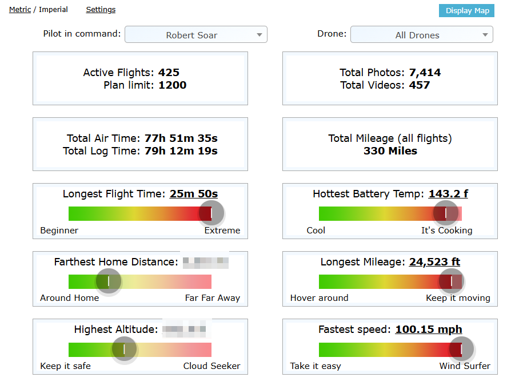Click the Active Flights count panel
The image size is (523, 389).
point(140,78)
